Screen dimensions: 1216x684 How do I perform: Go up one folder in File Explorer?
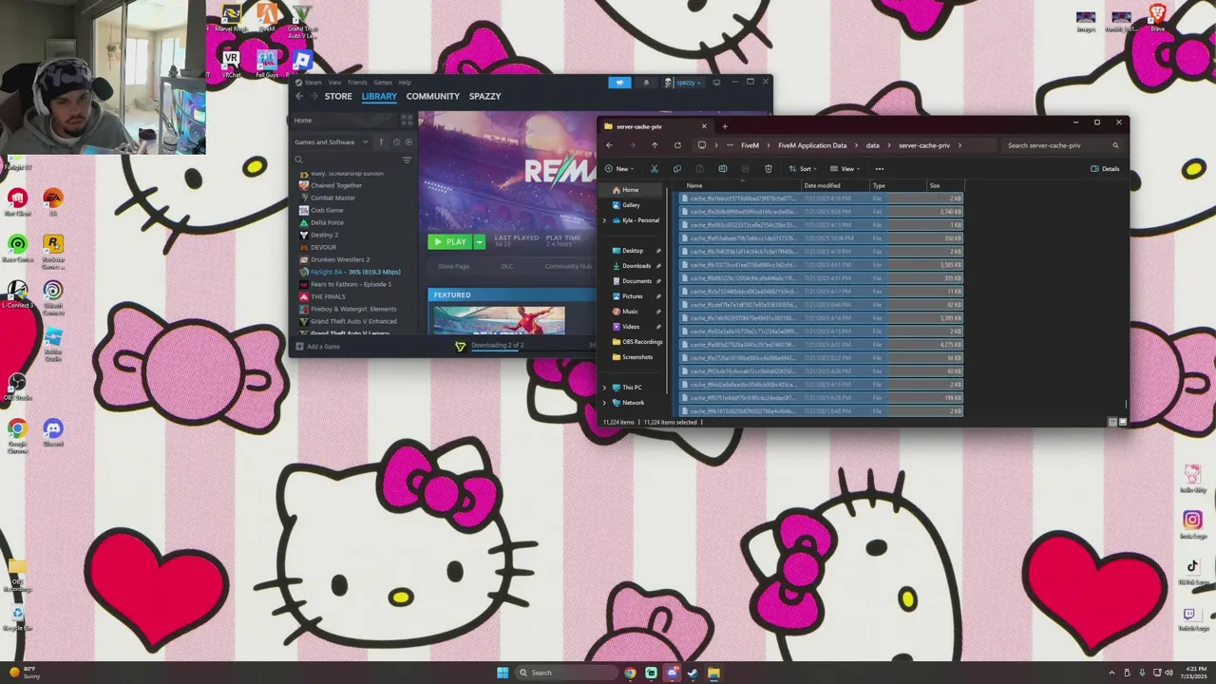click(655, 145)
